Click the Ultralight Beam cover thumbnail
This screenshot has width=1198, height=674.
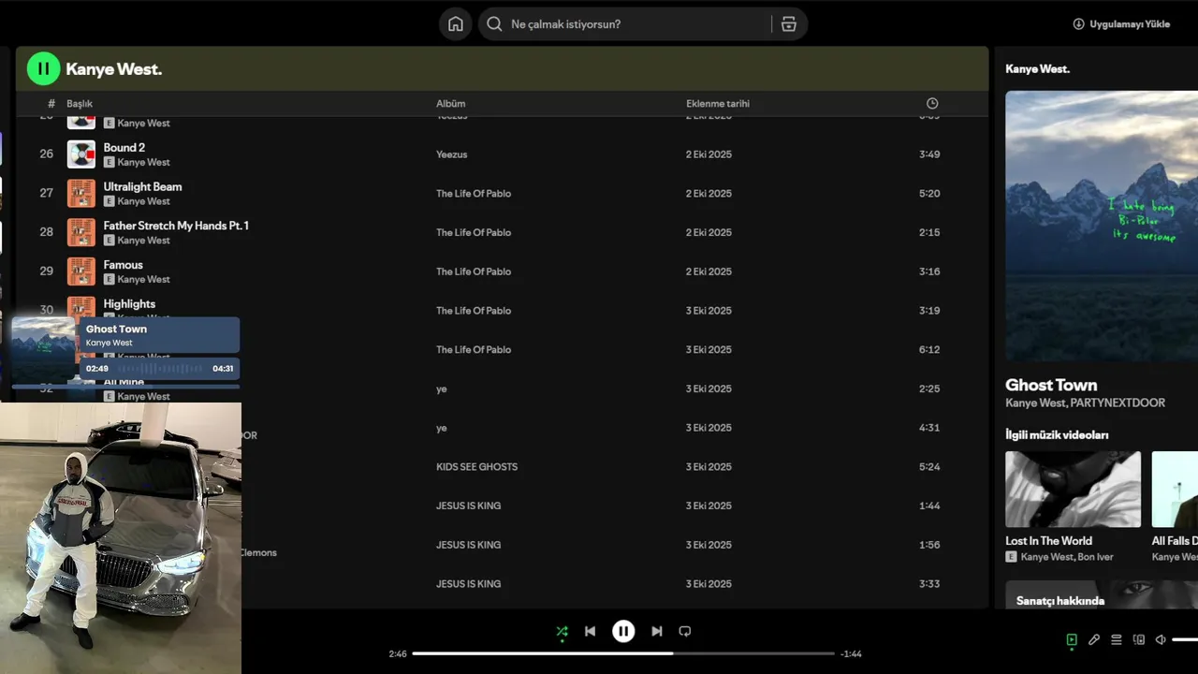click(x=81, y=194)
